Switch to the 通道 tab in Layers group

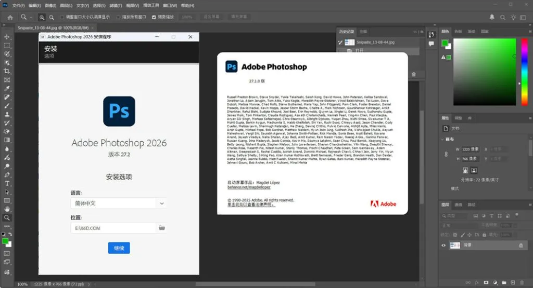click(x=458, y=204)
